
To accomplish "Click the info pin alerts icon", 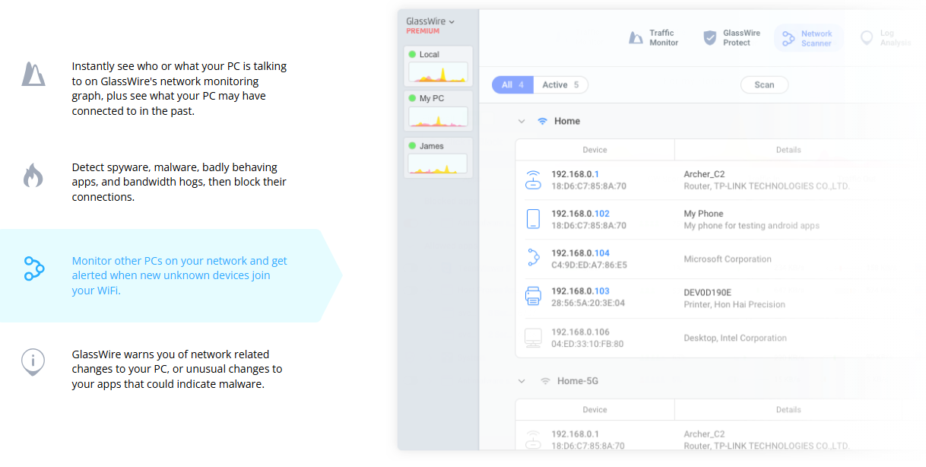I will click(33, 361).
